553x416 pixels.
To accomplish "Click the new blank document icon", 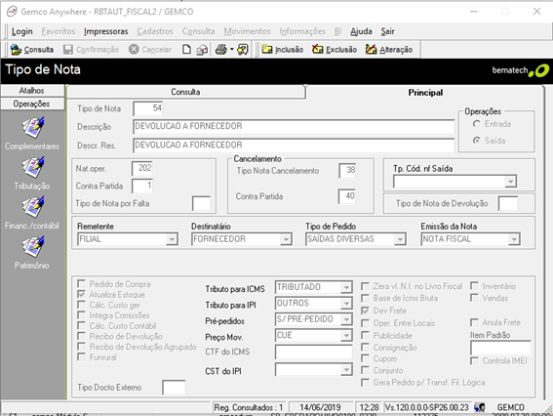I will point(186,50).
